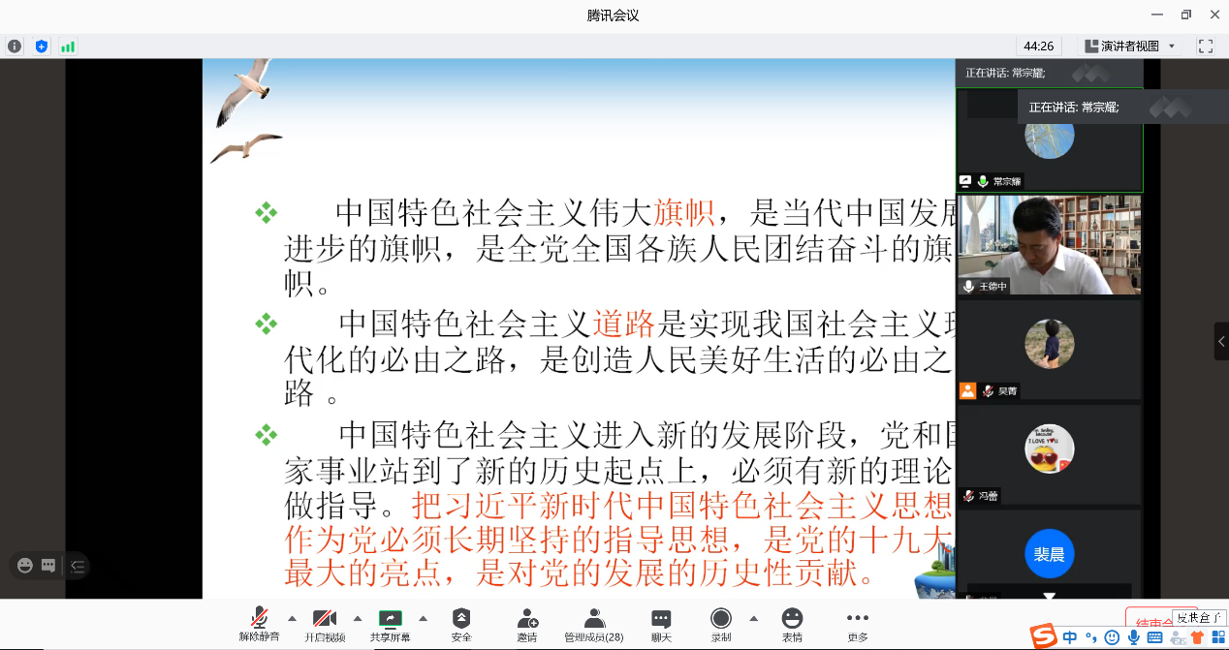
Task: Open the blue security shield icon
Action: pos(41,46)
